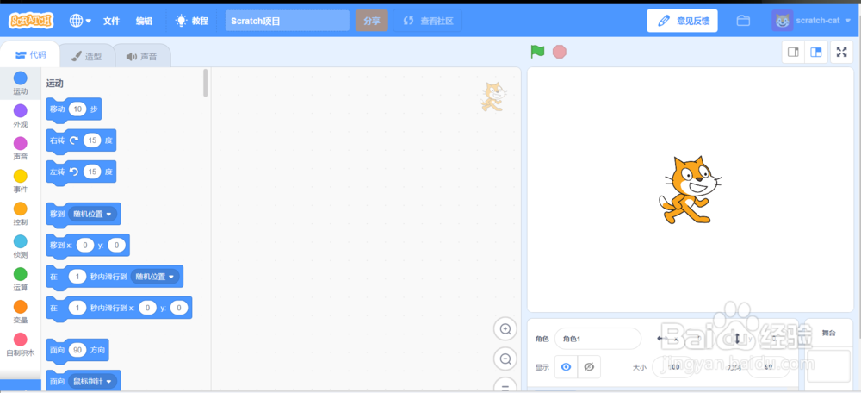Switch to large stage layout

[816, 53]
